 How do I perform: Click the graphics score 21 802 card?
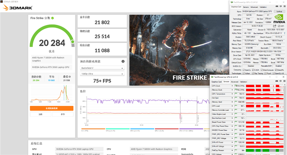coord(102,21)
